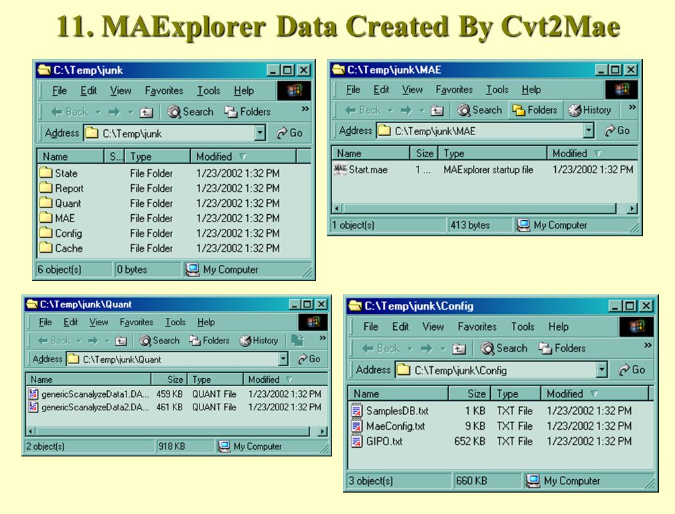The image size is (675, 514).
Task: Click History in the Quant window toolbar
Action: pos(258,341)
